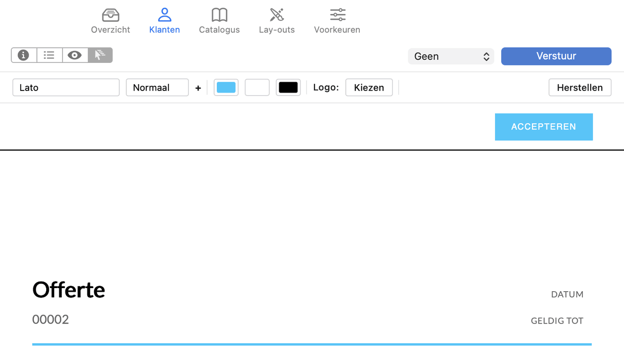Open the Catalogus book icon
The height and width of the screenshot is (351, 624).
219,15
